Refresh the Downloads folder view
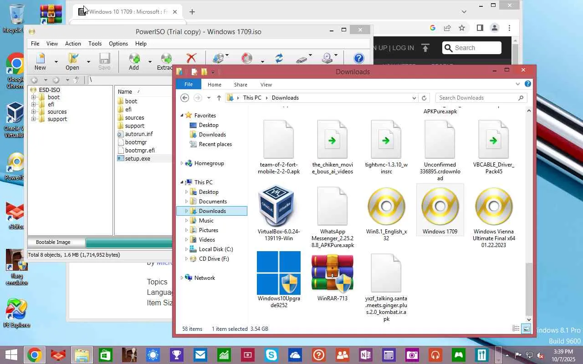The image size is (583, 364). tap(424, 98)
